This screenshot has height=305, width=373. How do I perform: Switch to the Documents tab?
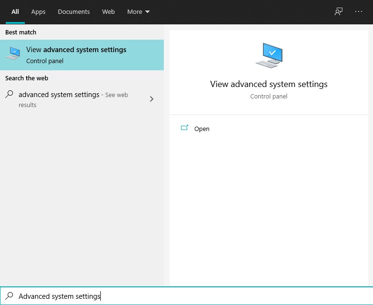74,11
